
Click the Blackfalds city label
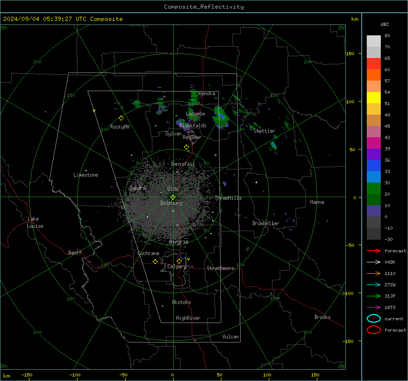click(193, 125)
